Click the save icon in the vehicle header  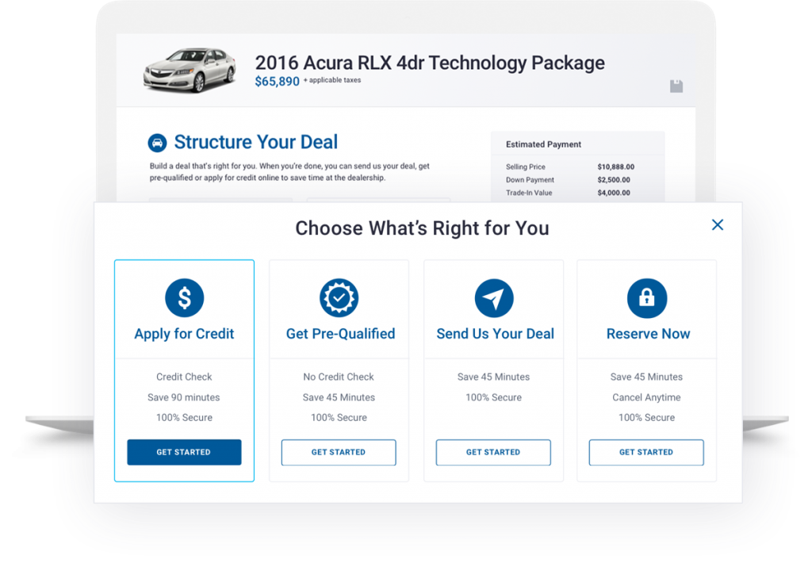pos(676,86)
